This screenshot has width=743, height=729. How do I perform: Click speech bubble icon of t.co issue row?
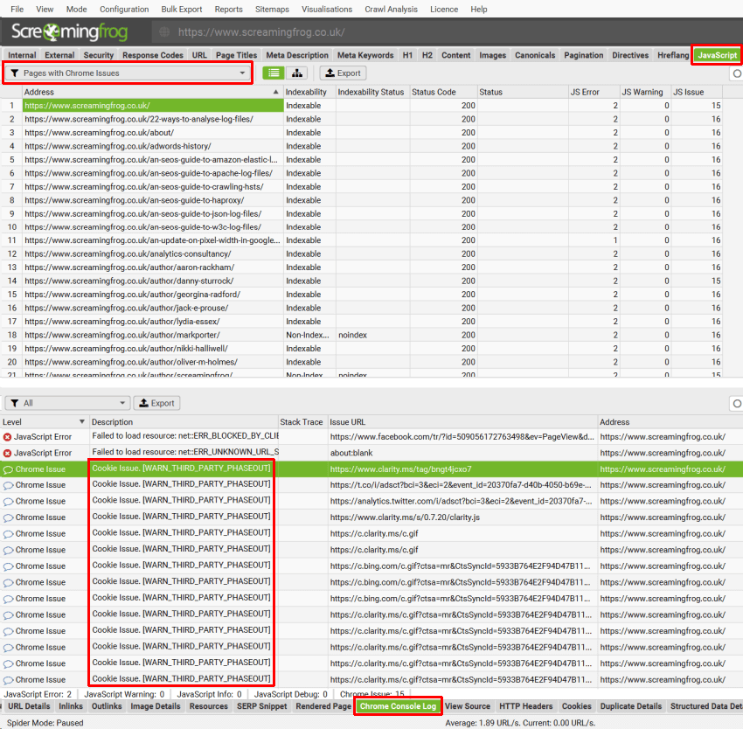click(8, 485)
